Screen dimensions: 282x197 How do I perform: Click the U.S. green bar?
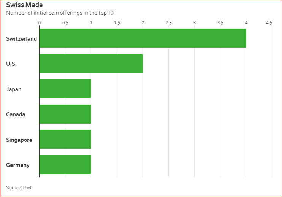(91, 64)
